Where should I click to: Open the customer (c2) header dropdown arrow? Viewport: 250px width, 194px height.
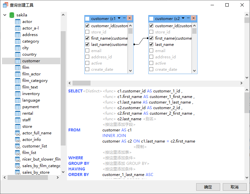[x=183, y=18]
